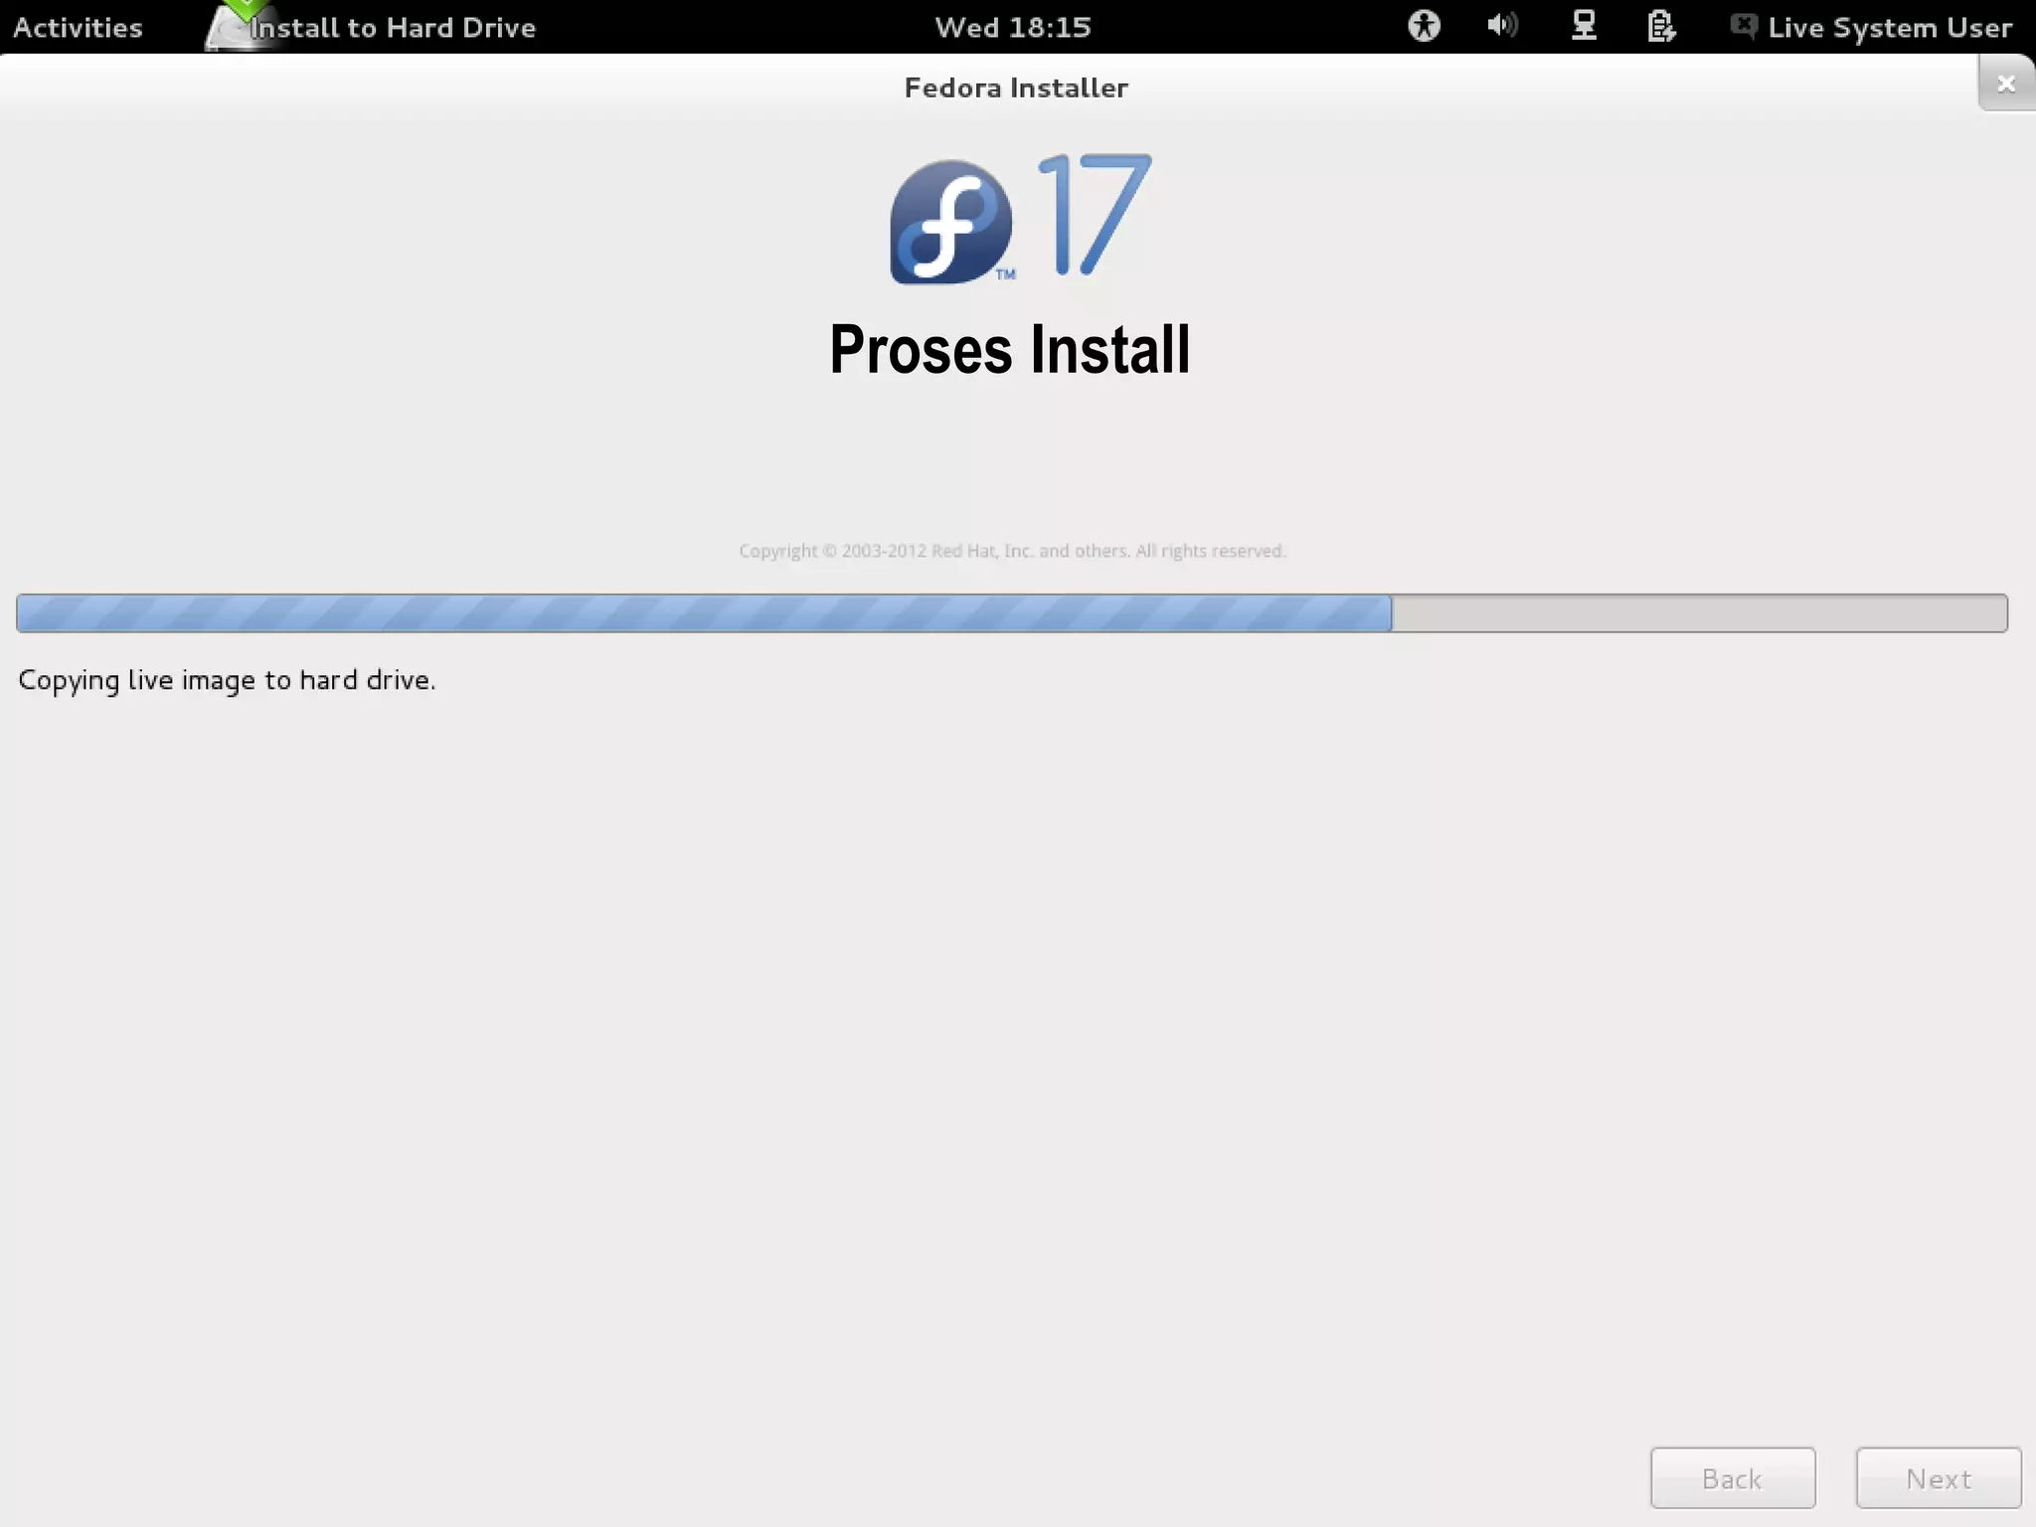The height and width of the screenshot is (1527, 2036).
Task: Open the wired network status icon
Action: point(1584,26)
